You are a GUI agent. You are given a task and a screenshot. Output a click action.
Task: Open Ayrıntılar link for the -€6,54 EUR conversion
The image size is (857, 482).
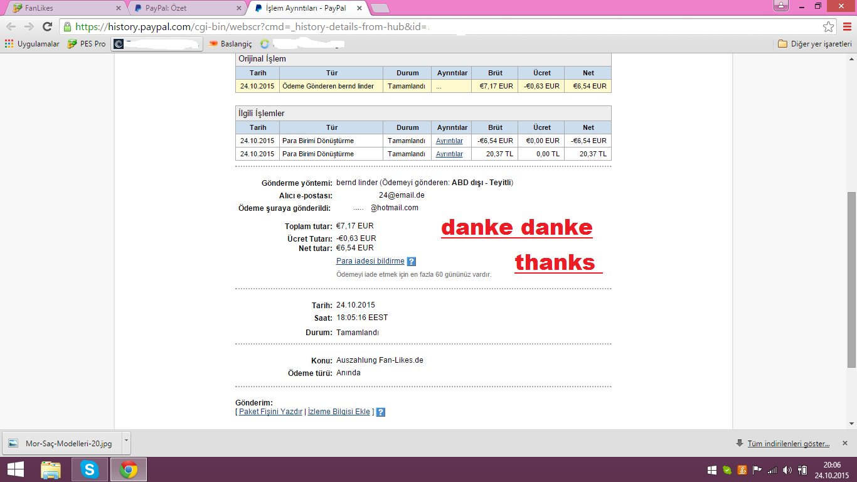tap(449, 141)
